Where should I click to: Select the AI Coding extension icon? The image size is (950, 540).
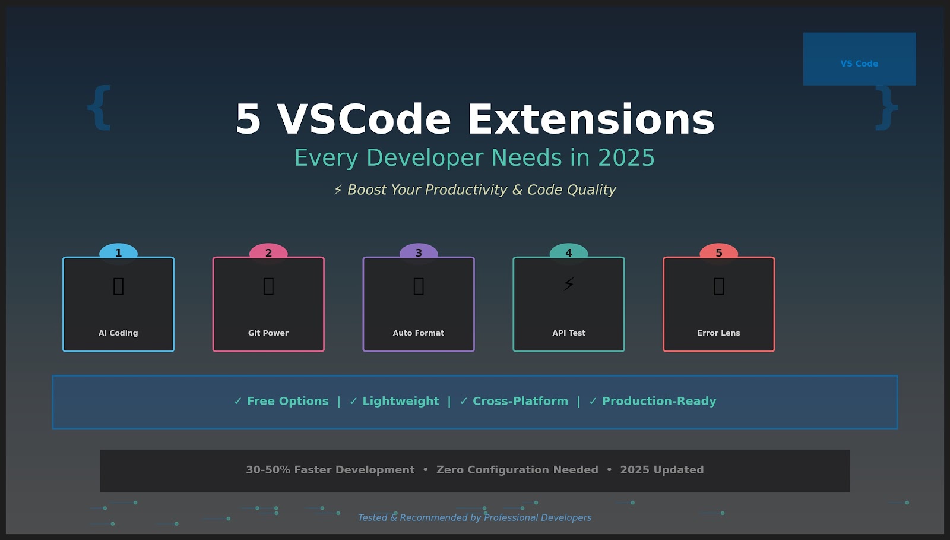[118, 285]
